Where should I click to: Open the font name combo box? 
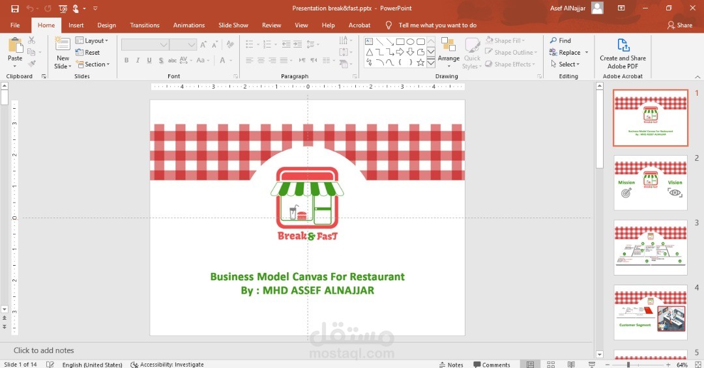pyautogui.click(x=145, y=44)
